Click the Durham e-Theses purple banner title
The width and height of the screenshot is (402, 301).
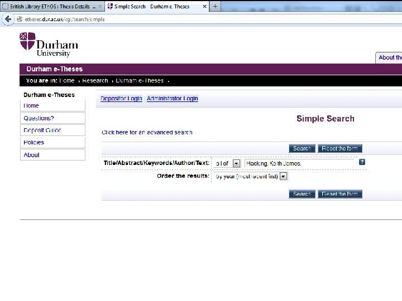(x=54, y=69)
